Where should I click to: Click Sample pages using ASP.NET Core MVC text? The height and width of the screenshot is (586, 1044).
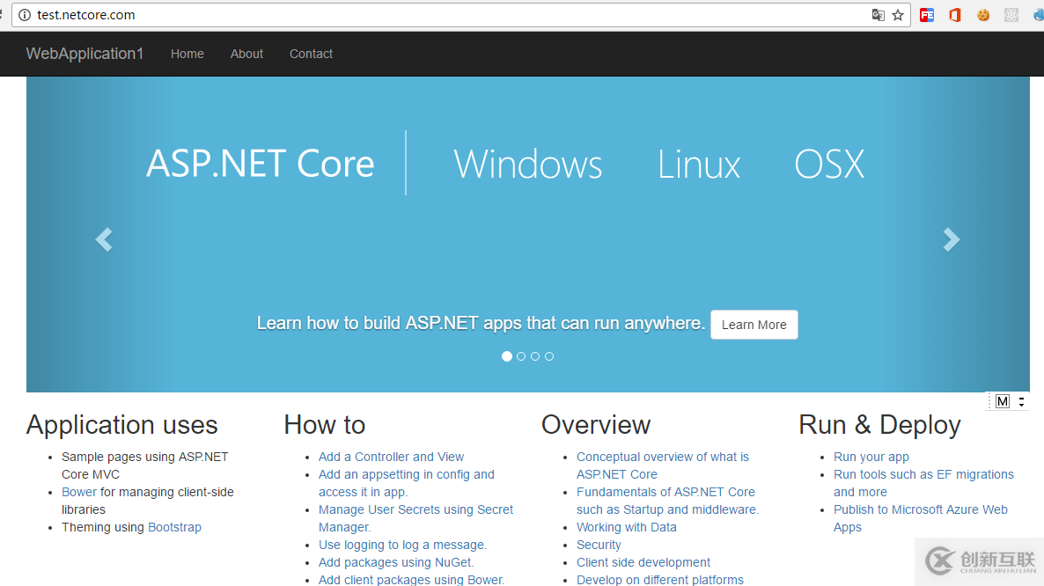click(x=145, y=465)
